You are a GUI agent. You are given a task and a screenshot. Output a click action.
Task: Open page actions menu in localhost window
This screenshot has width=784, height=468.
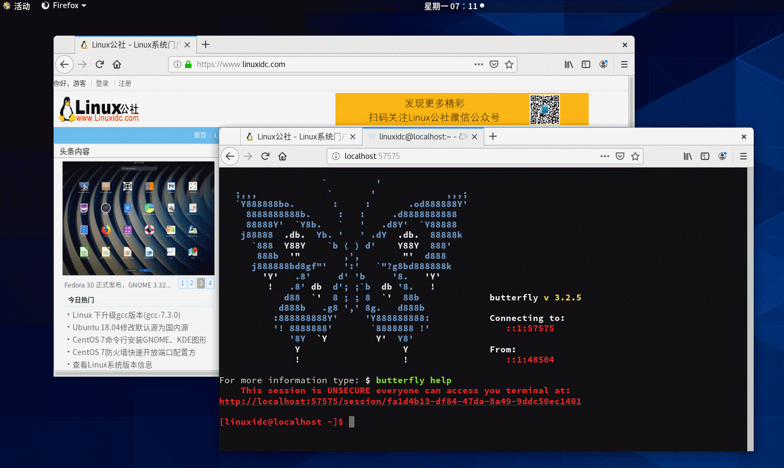tap(605, 156)
